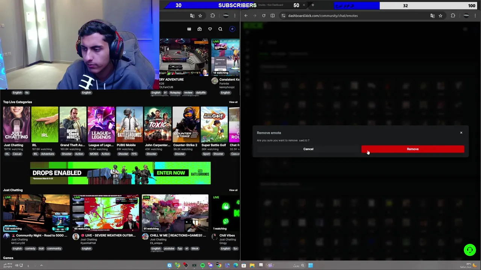Open three-dot menu in dashboard browser window

[475, 16]
